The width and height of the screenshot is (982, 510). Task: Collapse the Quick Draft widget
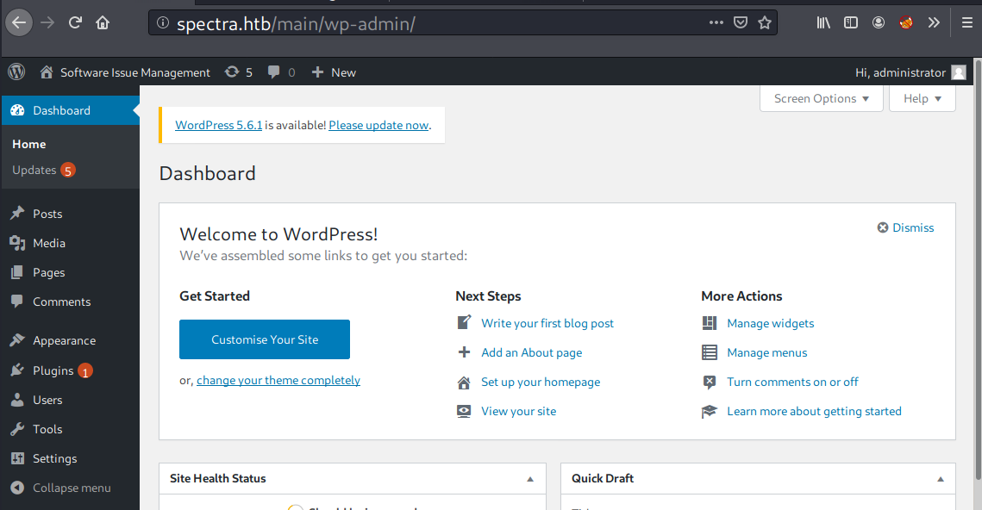tap(940, 479)
